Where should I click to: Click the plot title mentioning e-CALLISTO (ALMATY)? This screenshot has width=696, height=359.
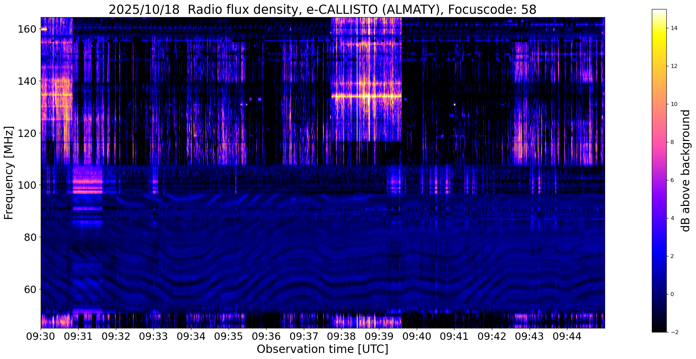click(x=322, y=9)
